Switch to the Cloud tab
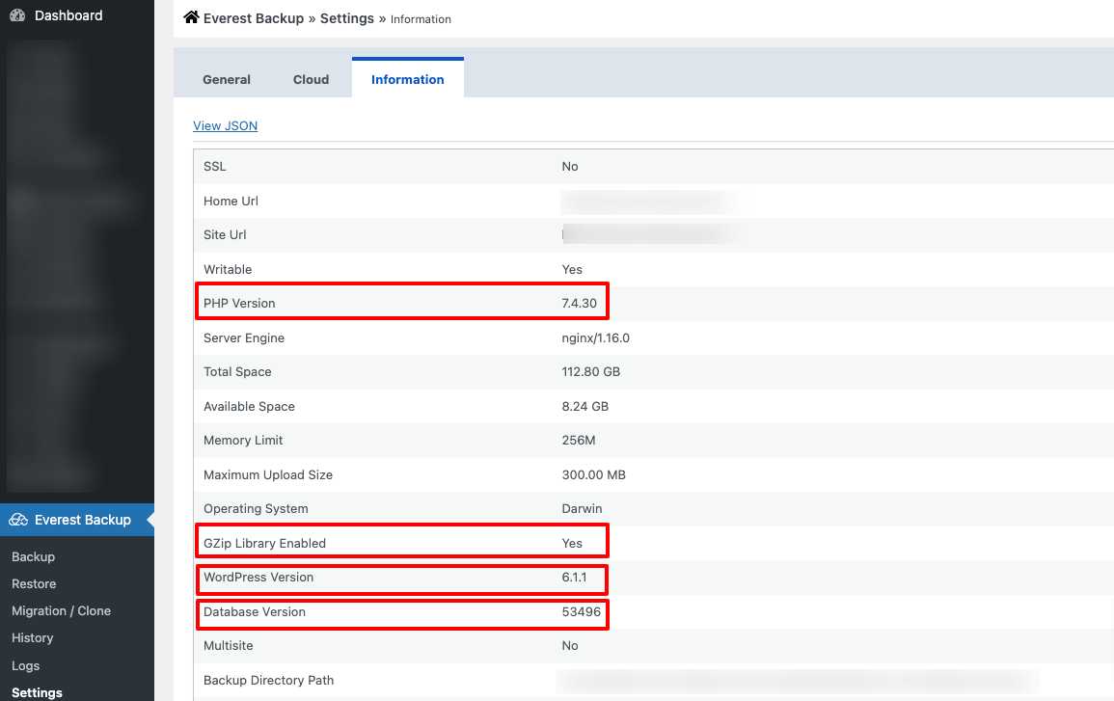 click(311, 79)
